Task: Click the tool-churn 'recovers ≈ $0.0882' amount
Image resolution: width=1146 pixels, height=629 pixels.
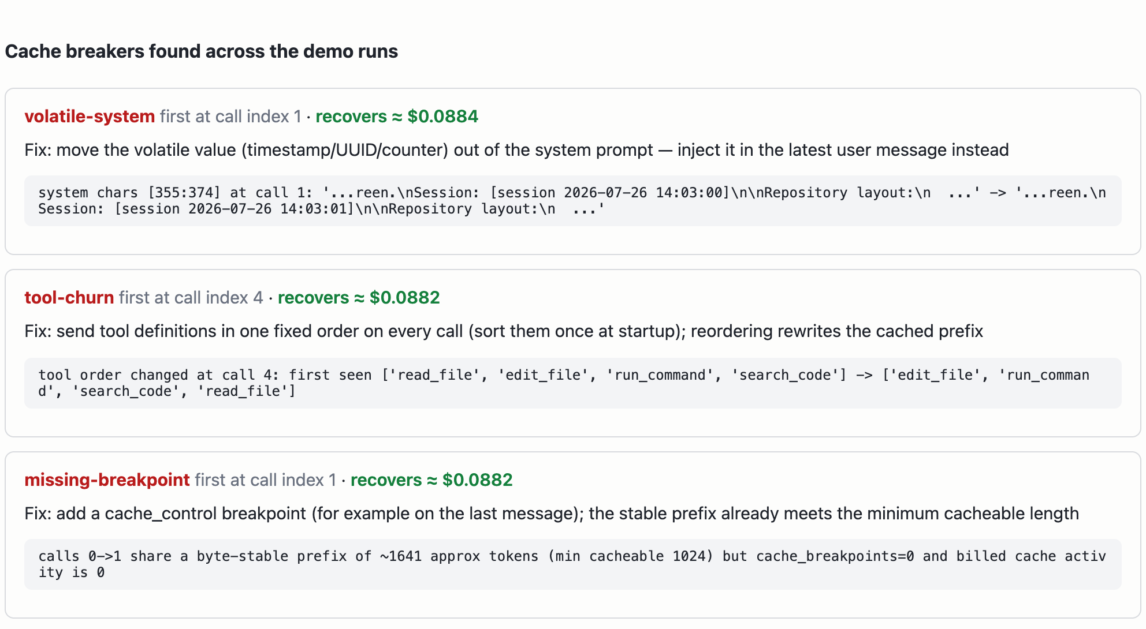Action: pyautogui.click(x=359, y=298)
